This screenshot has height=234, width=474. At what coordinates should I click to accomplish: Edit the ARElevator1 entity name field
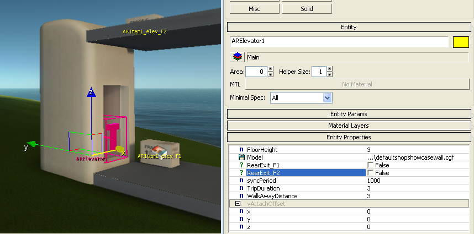pos(339,42)
